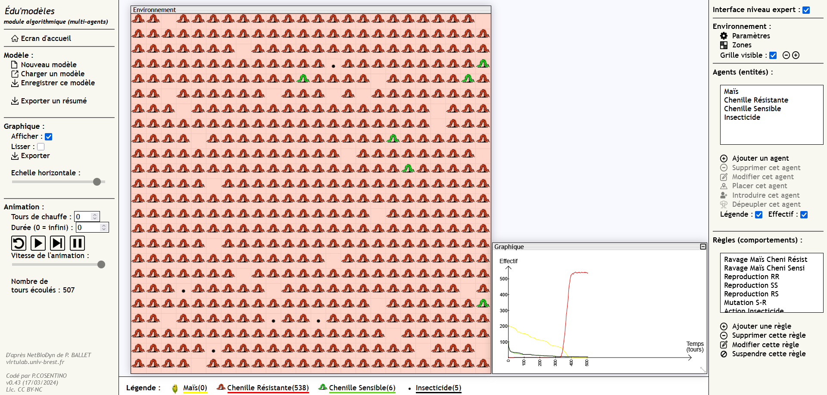The height and width of the screenshot is (395, 827).
Task: Enable the Lisser graph checkbox
Action: [x=41, y=147]
